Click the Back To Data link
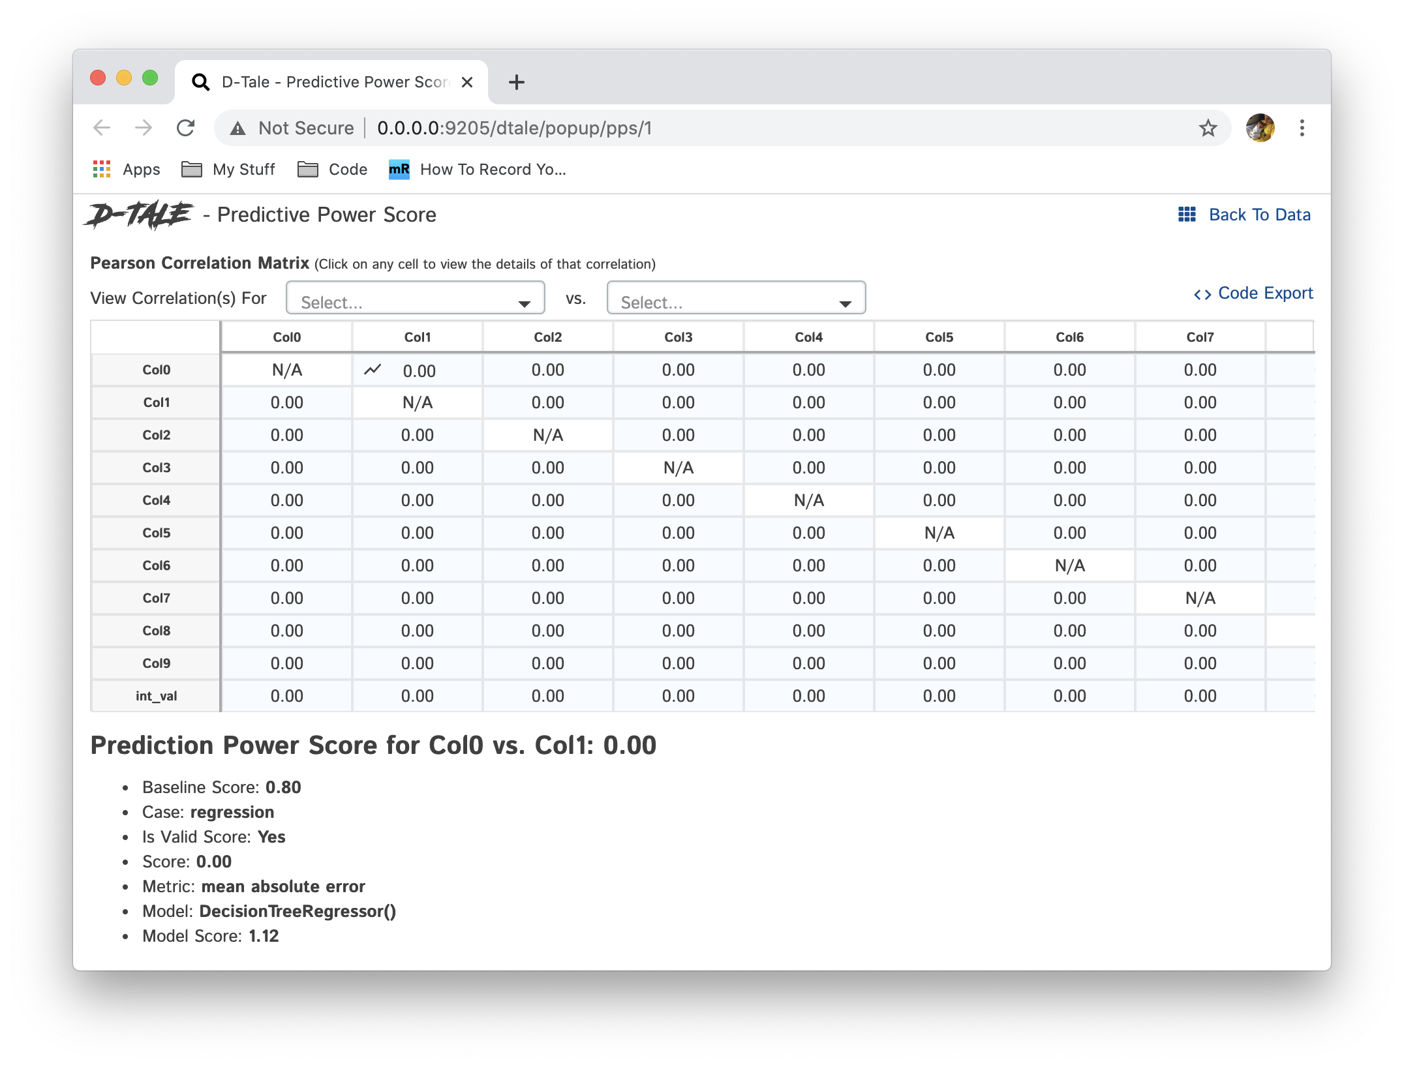The height and width of the screenshot is (1067, 1404). tap(1259, 215)
